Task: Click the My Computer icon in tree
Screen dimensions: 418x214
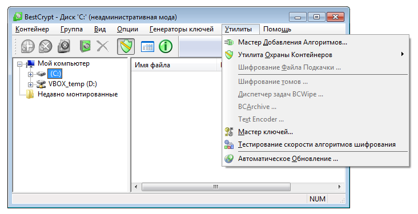Action: [30, 63]
